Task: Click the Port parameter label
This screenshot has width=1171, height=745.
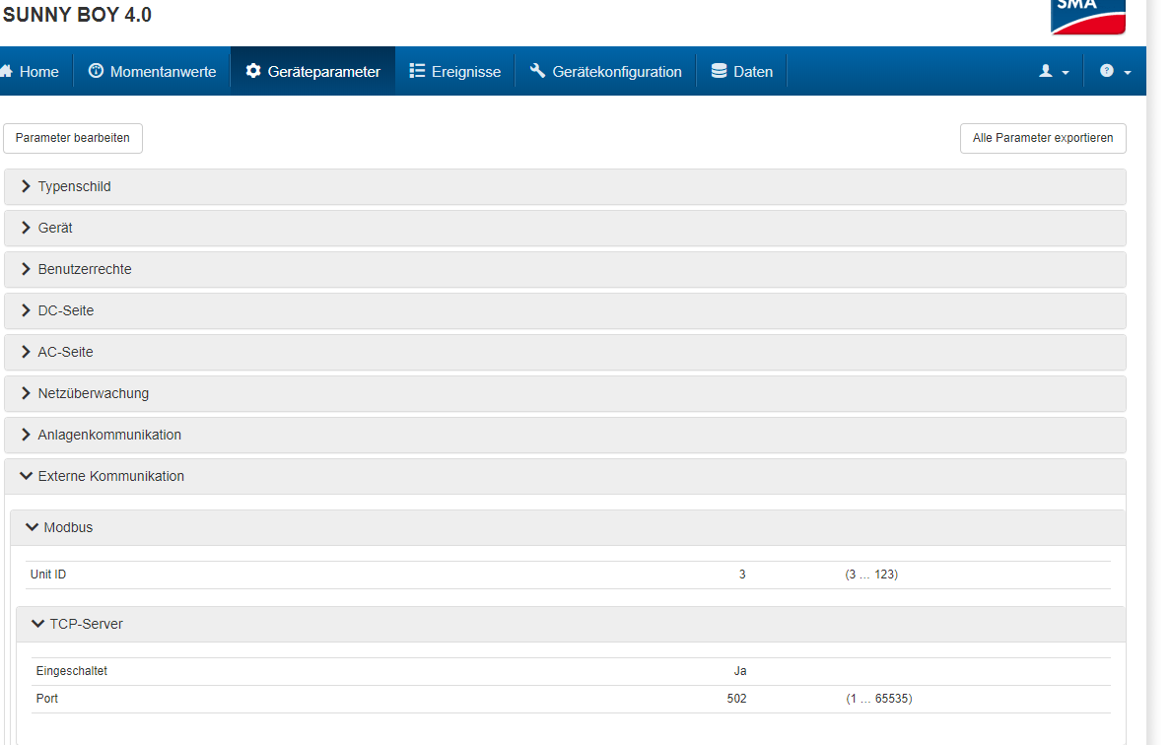Action: [x=47, y=699]
